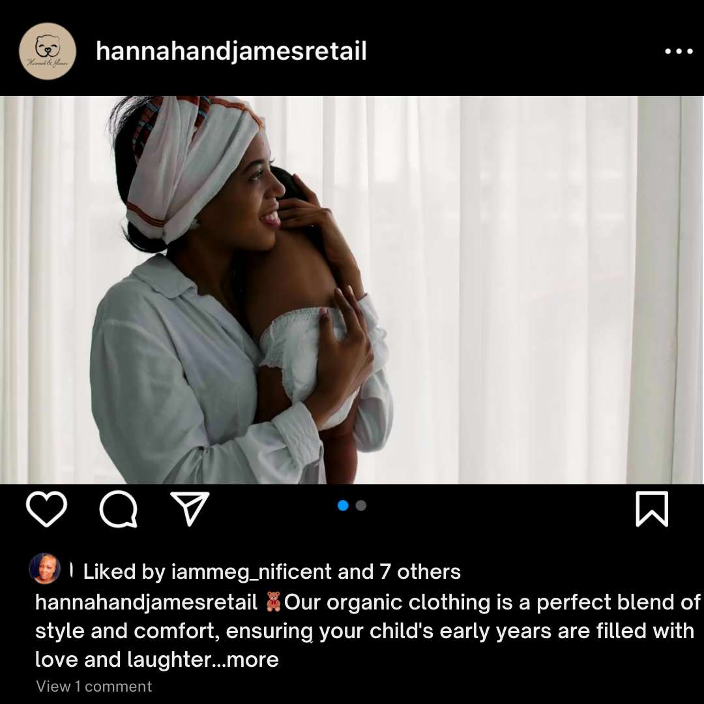Save post using the bookmark icon

pyautogui.click(x=652, y=508)
